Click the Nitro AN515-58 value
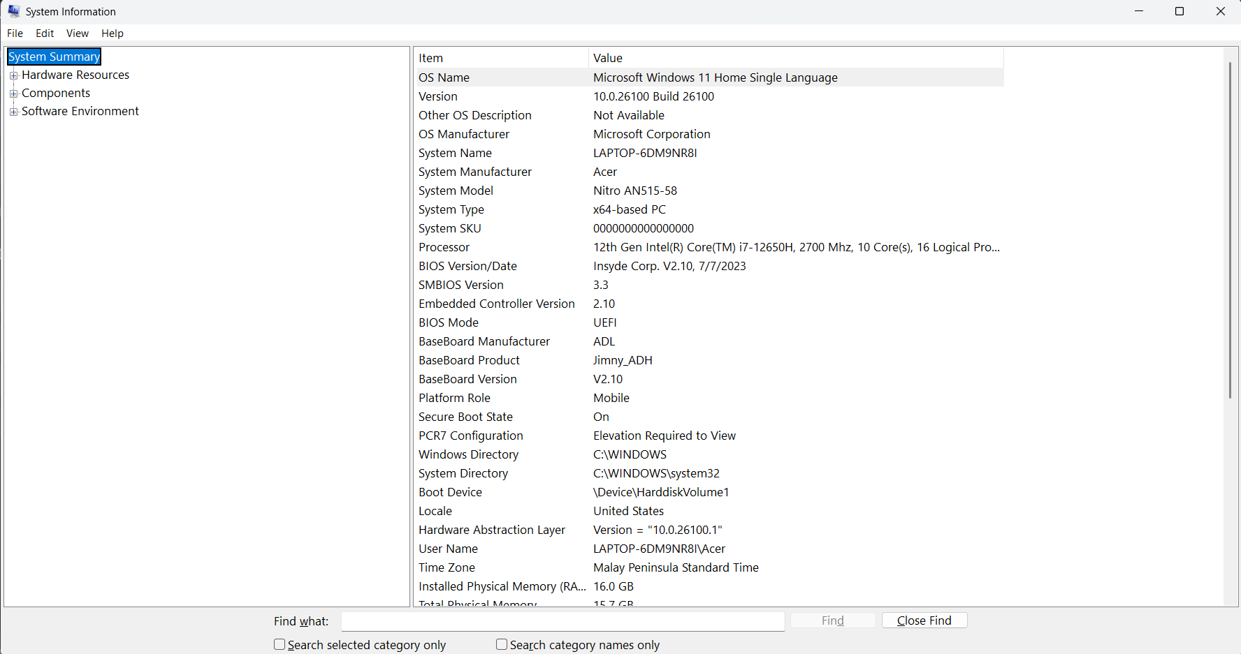This screenshot has height=654, width=1241. [x=635, y=191]
